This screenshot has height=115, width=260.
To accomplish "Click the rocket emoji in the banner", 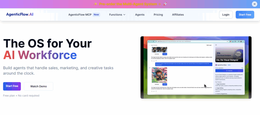I will tap(165, 4).
